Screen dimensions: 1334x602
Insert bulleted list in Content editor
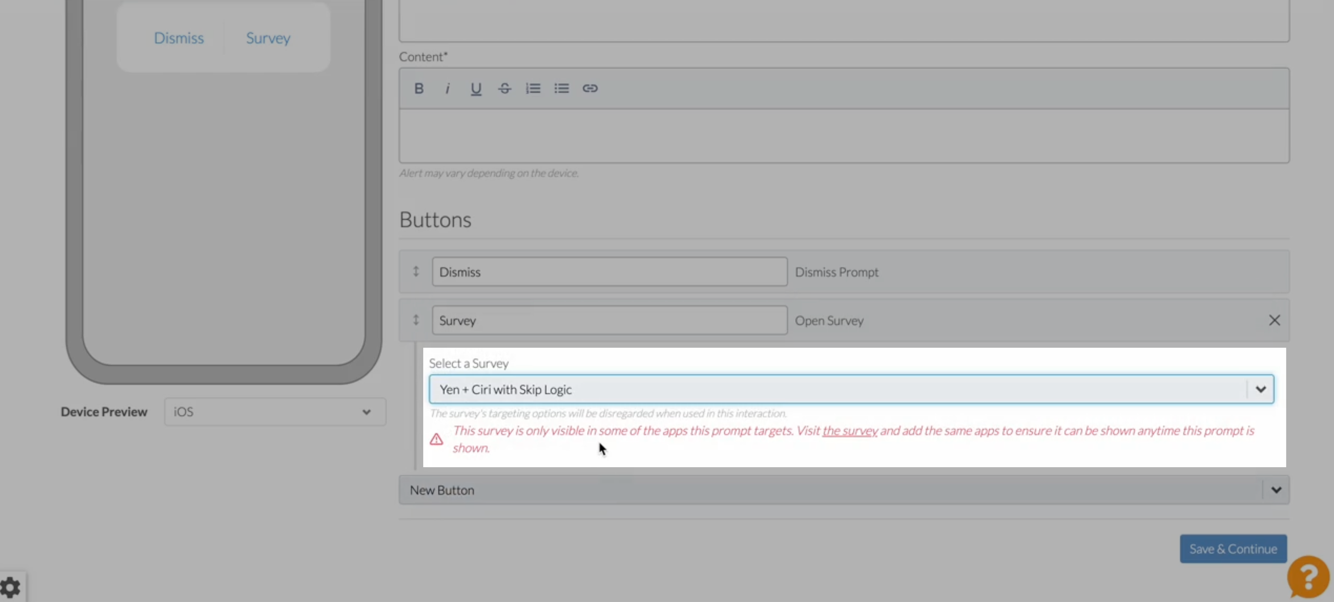tap(561, 89)
